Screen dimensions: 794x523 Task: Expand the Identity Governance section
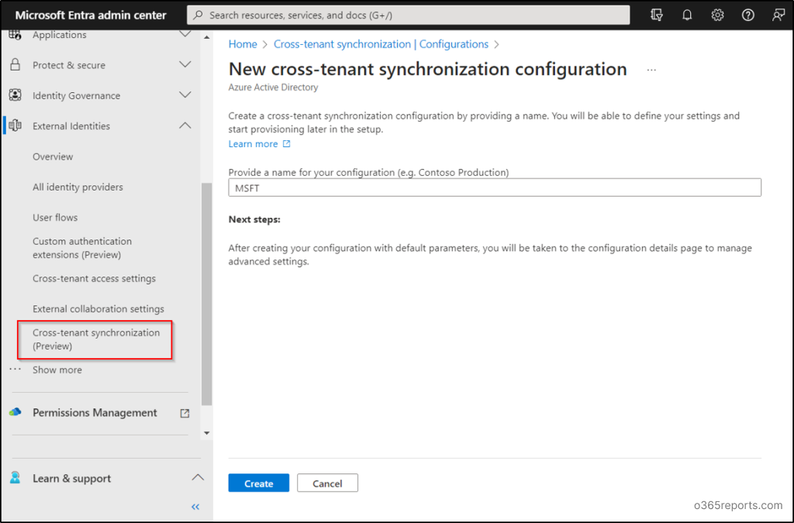185,95
